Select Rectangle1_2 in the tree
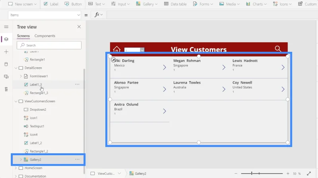This screenshot has width=318, height=178. [39, 151]
